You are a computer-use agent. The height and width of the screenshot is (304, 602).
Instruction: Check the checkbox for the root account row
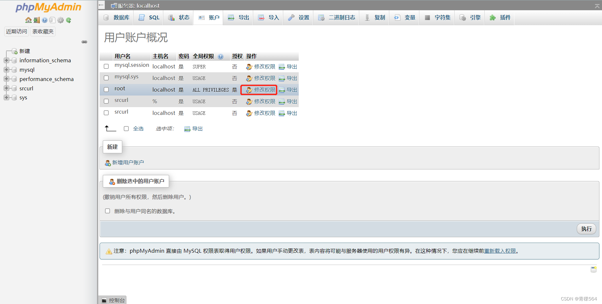click(x=106, y=89)
